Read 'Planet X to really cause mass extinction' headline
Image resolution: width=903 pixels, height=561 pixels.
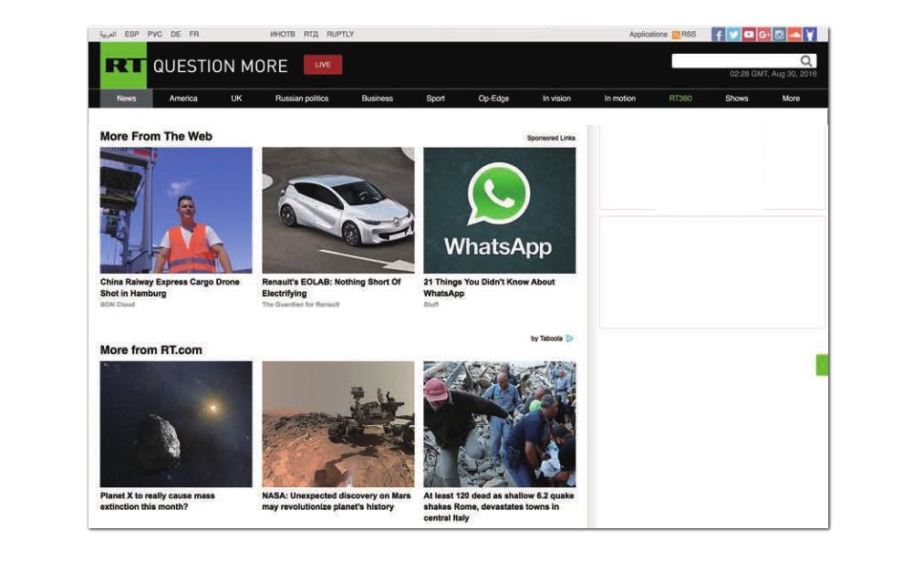tap(157, 501)
